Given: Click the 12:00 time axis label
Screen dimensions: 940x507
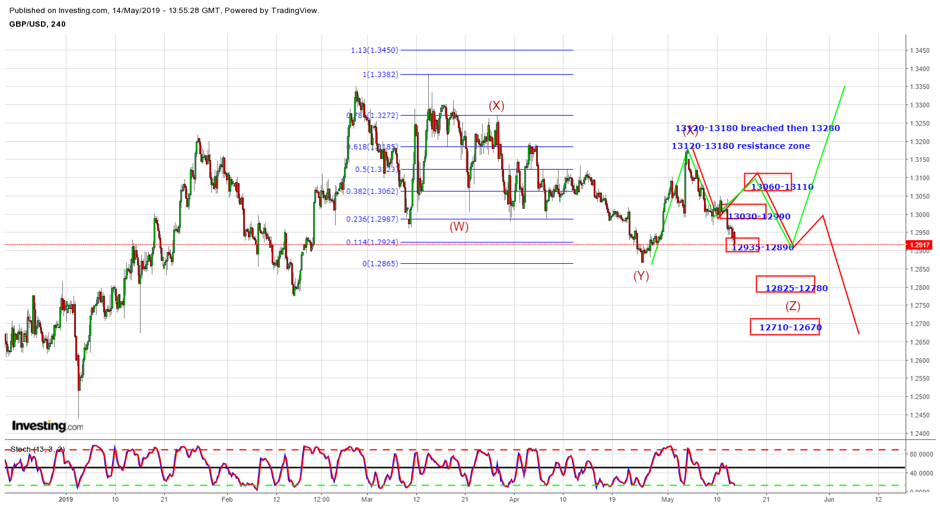Looking at the screenshot, I should [x=321, y=499].
